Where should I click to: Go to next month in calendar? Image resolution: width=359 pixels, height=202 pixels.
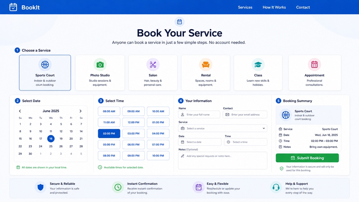[80, 111]
